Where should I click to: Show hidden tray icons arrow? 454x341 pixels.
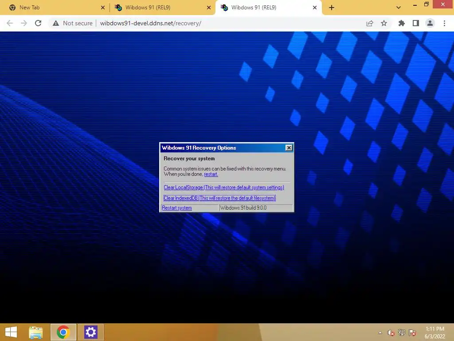coord(380,333)
